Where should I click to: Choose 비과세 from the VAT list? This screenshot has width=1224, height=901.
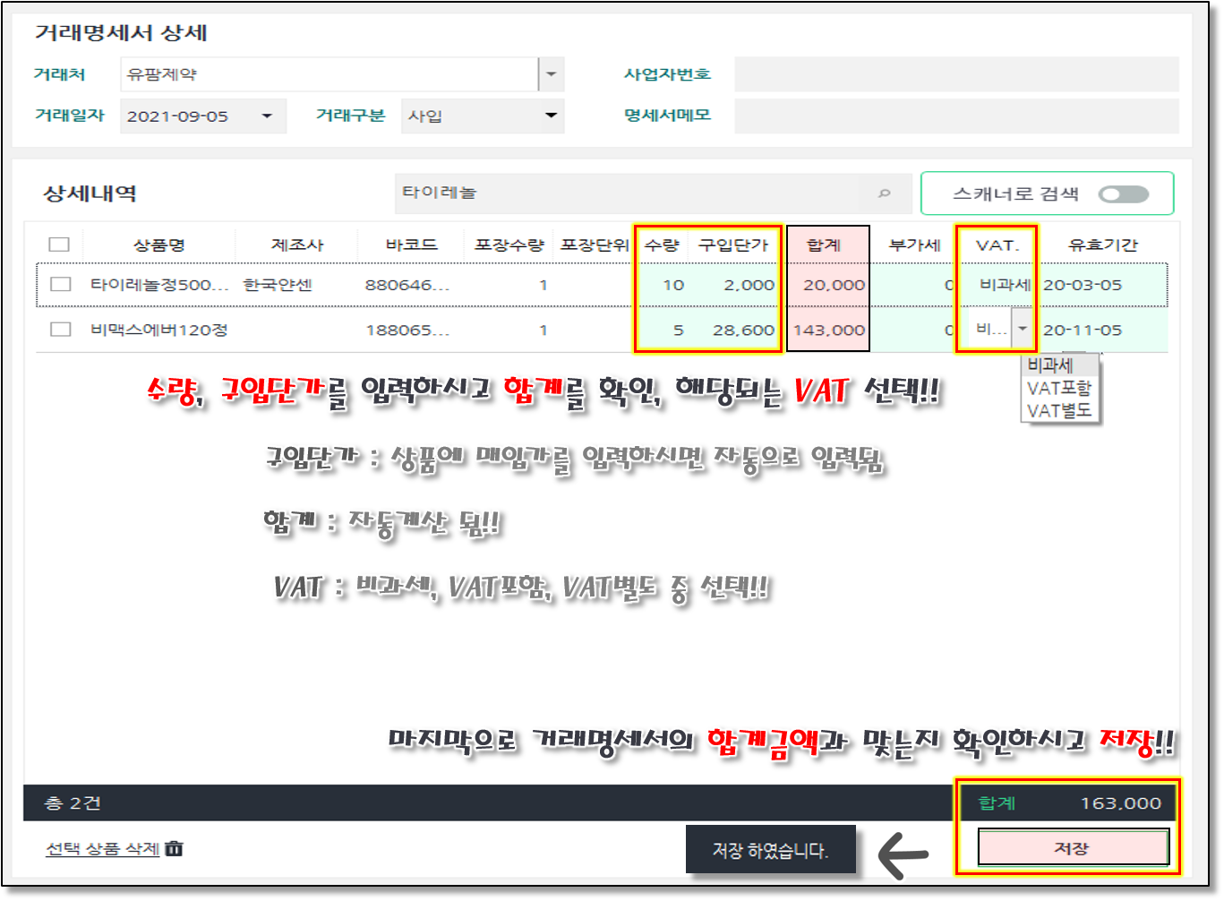(1050, 365)
